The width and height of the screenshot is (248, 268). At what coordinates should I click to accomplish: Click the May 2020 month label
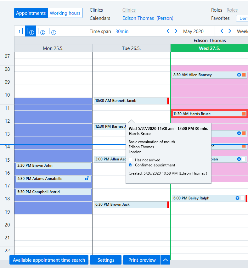193,31
